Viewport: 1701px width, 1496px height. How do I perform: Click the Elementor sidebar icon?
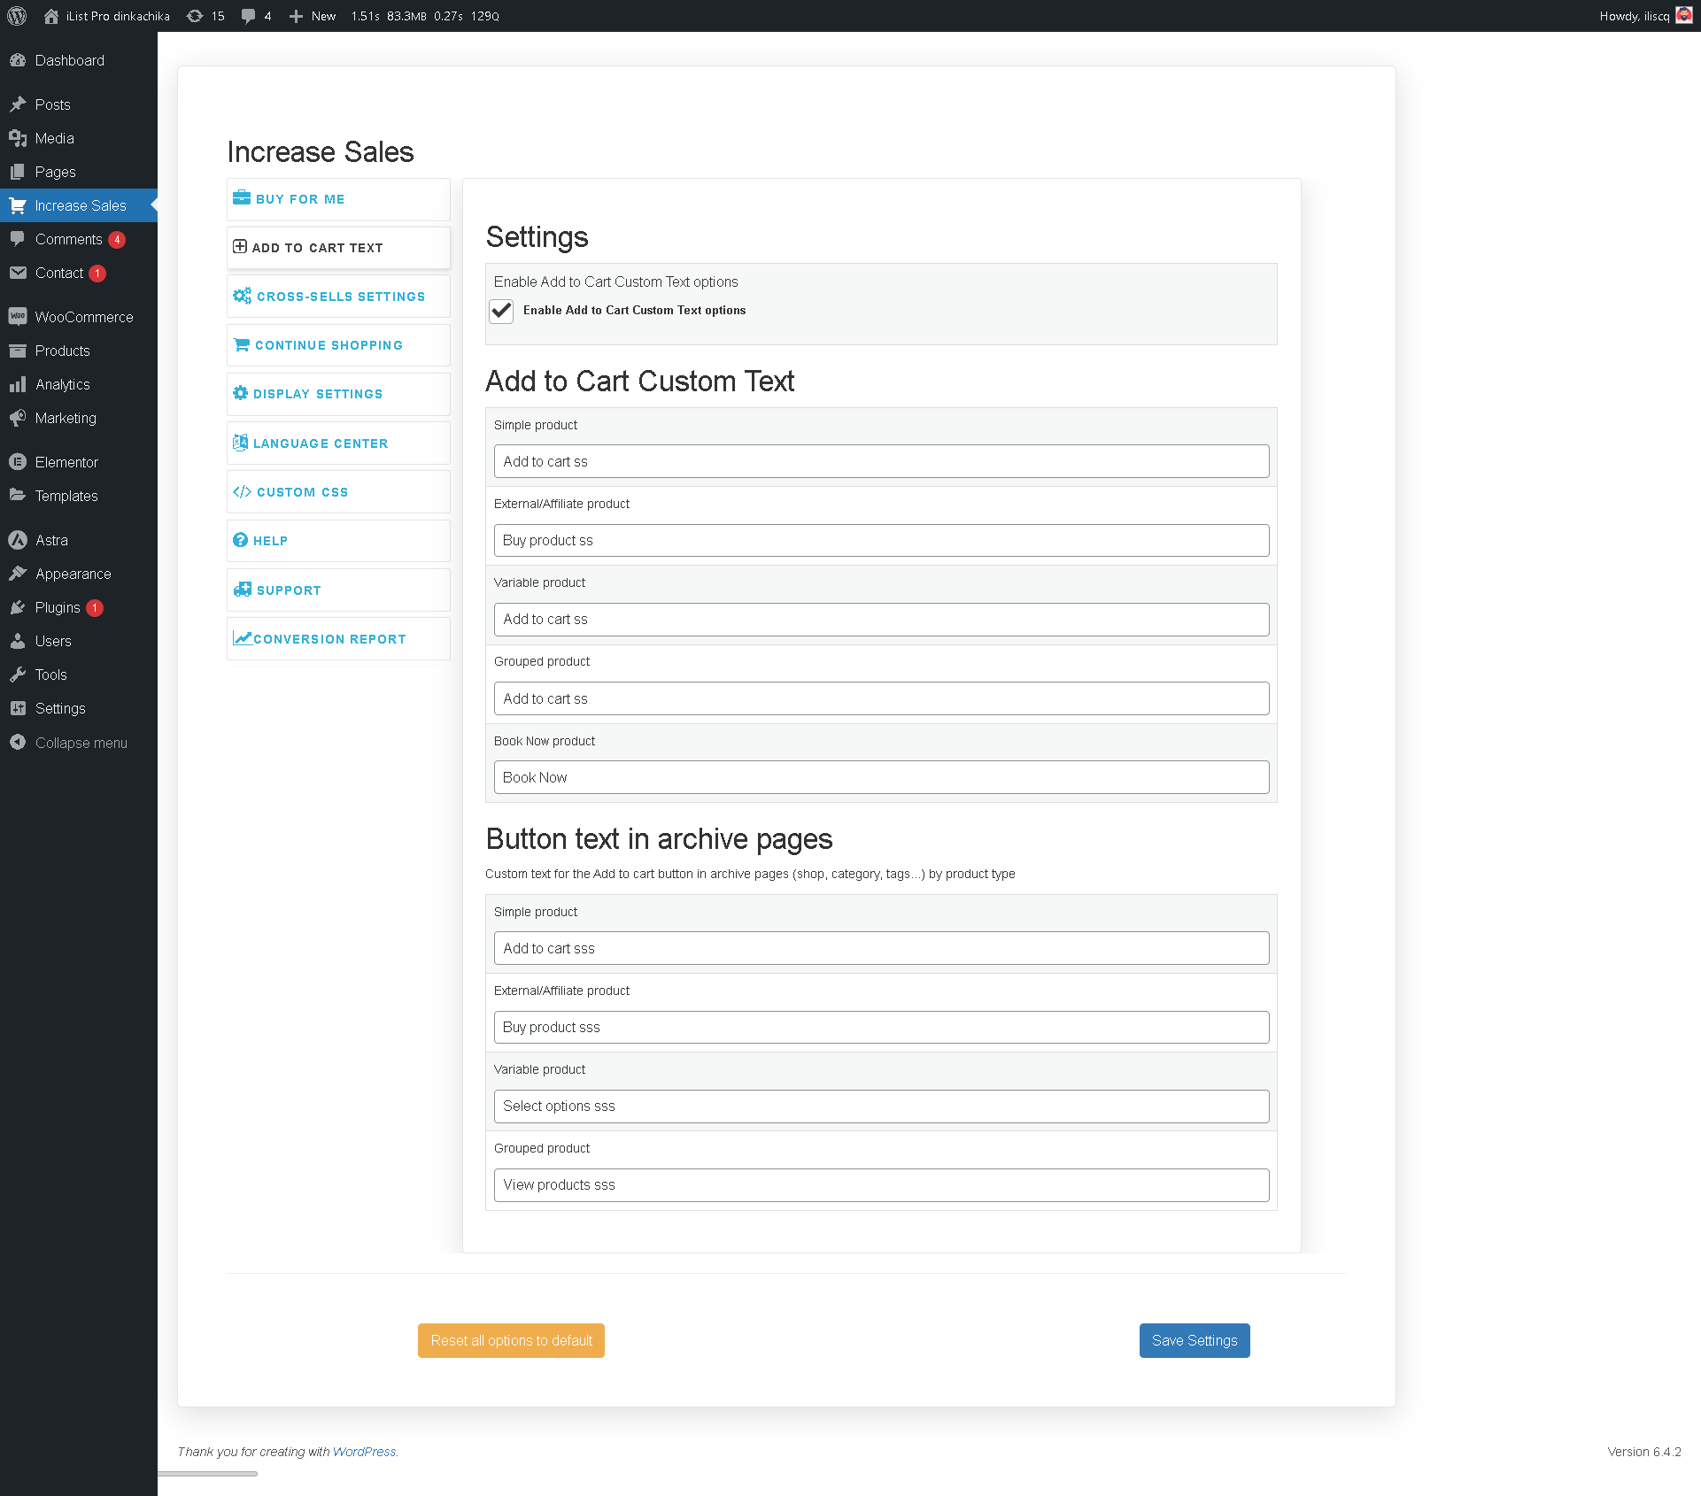point(18,462)
